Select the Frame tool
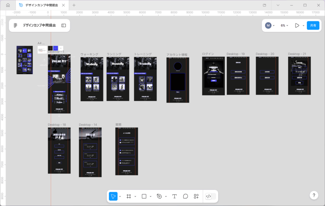 129,196
